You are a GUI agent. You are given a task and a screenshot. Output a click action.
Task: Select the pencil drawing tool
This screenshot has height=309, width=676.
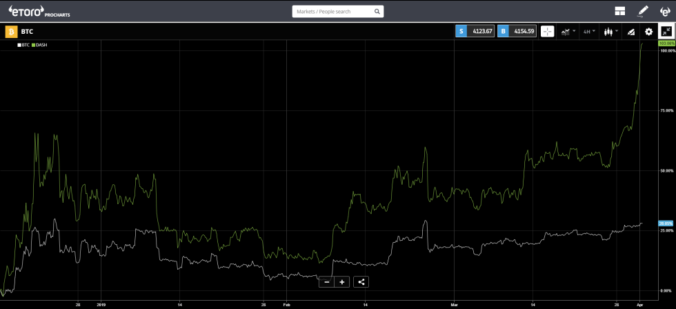643,11
